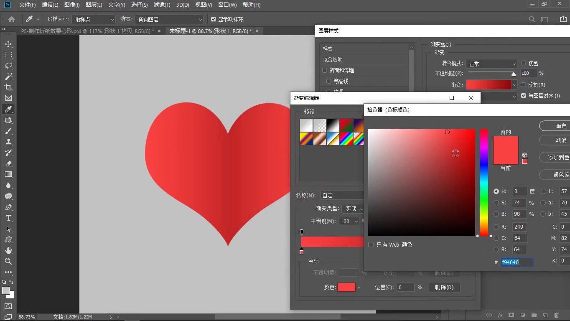This screenshot has width=570, height=321.
Task: Open the 平滑度 100 dropdown arrow
Action: (x=356, y=222)
